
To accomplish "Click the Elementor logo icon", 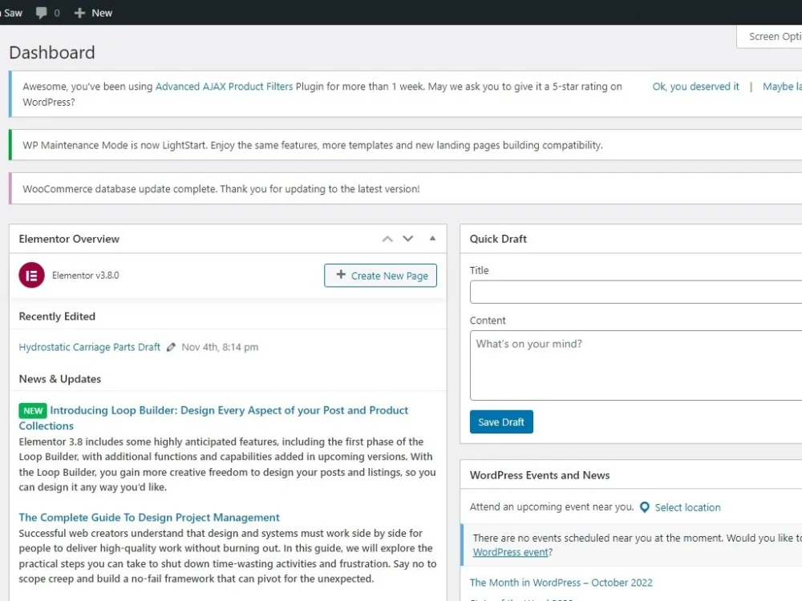I will coord(32,276).
